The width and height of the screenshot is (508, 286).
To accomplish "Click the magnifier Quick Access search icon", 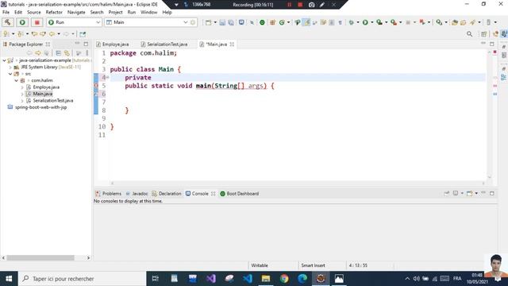I will click(469, 33).
